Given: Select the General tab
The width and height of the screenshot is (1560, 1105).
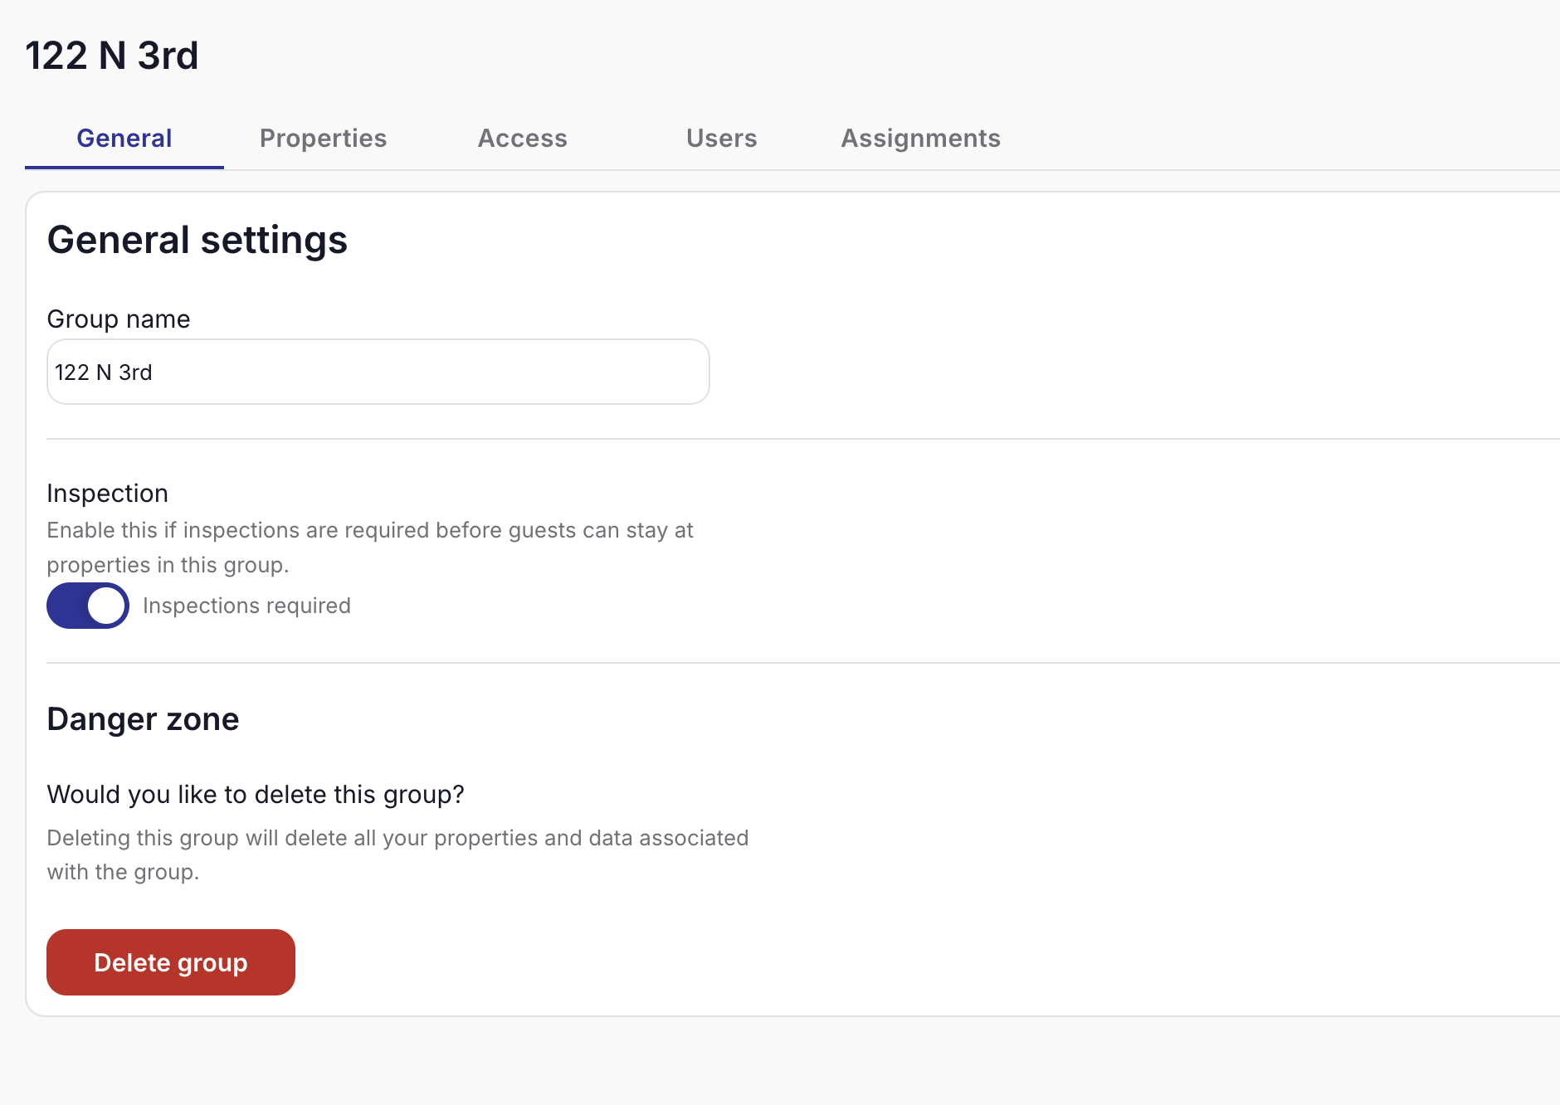Looking at the screenshot, I should [124, 138].
